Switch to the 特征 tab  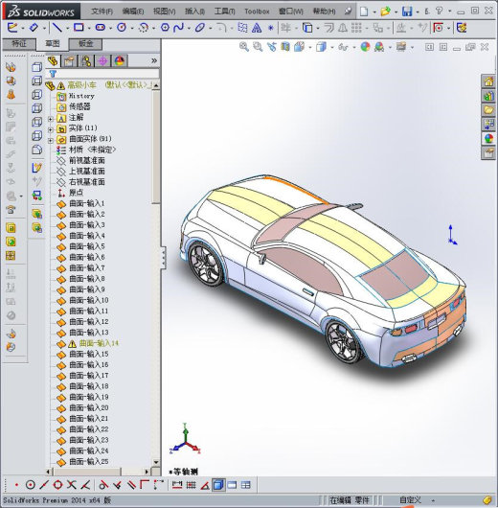coord(19,43)
